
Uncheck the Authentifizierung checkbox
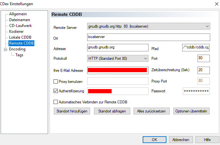(x=56, y=91)
